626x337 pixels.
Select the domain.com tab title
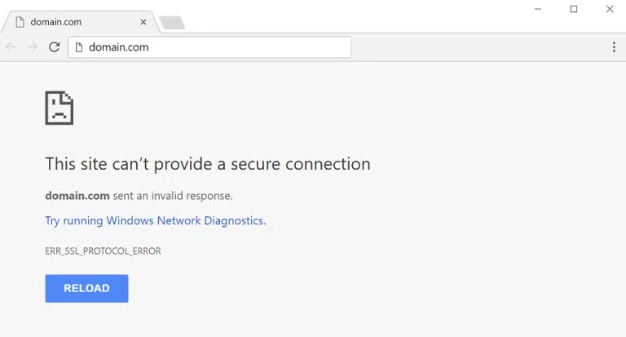56,22
